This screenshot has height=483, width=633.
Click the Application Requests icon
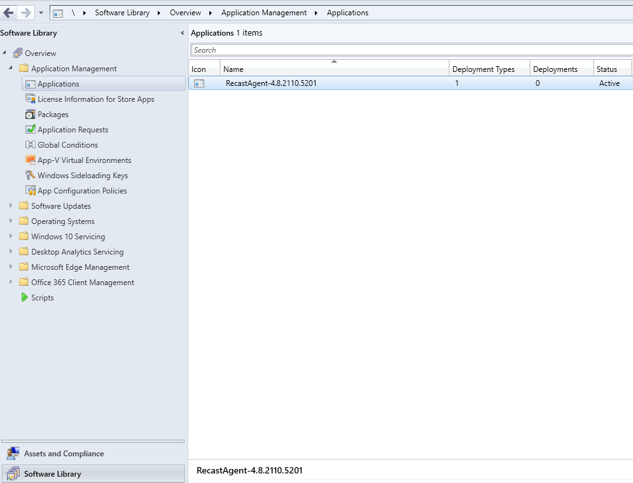point(31,129)
